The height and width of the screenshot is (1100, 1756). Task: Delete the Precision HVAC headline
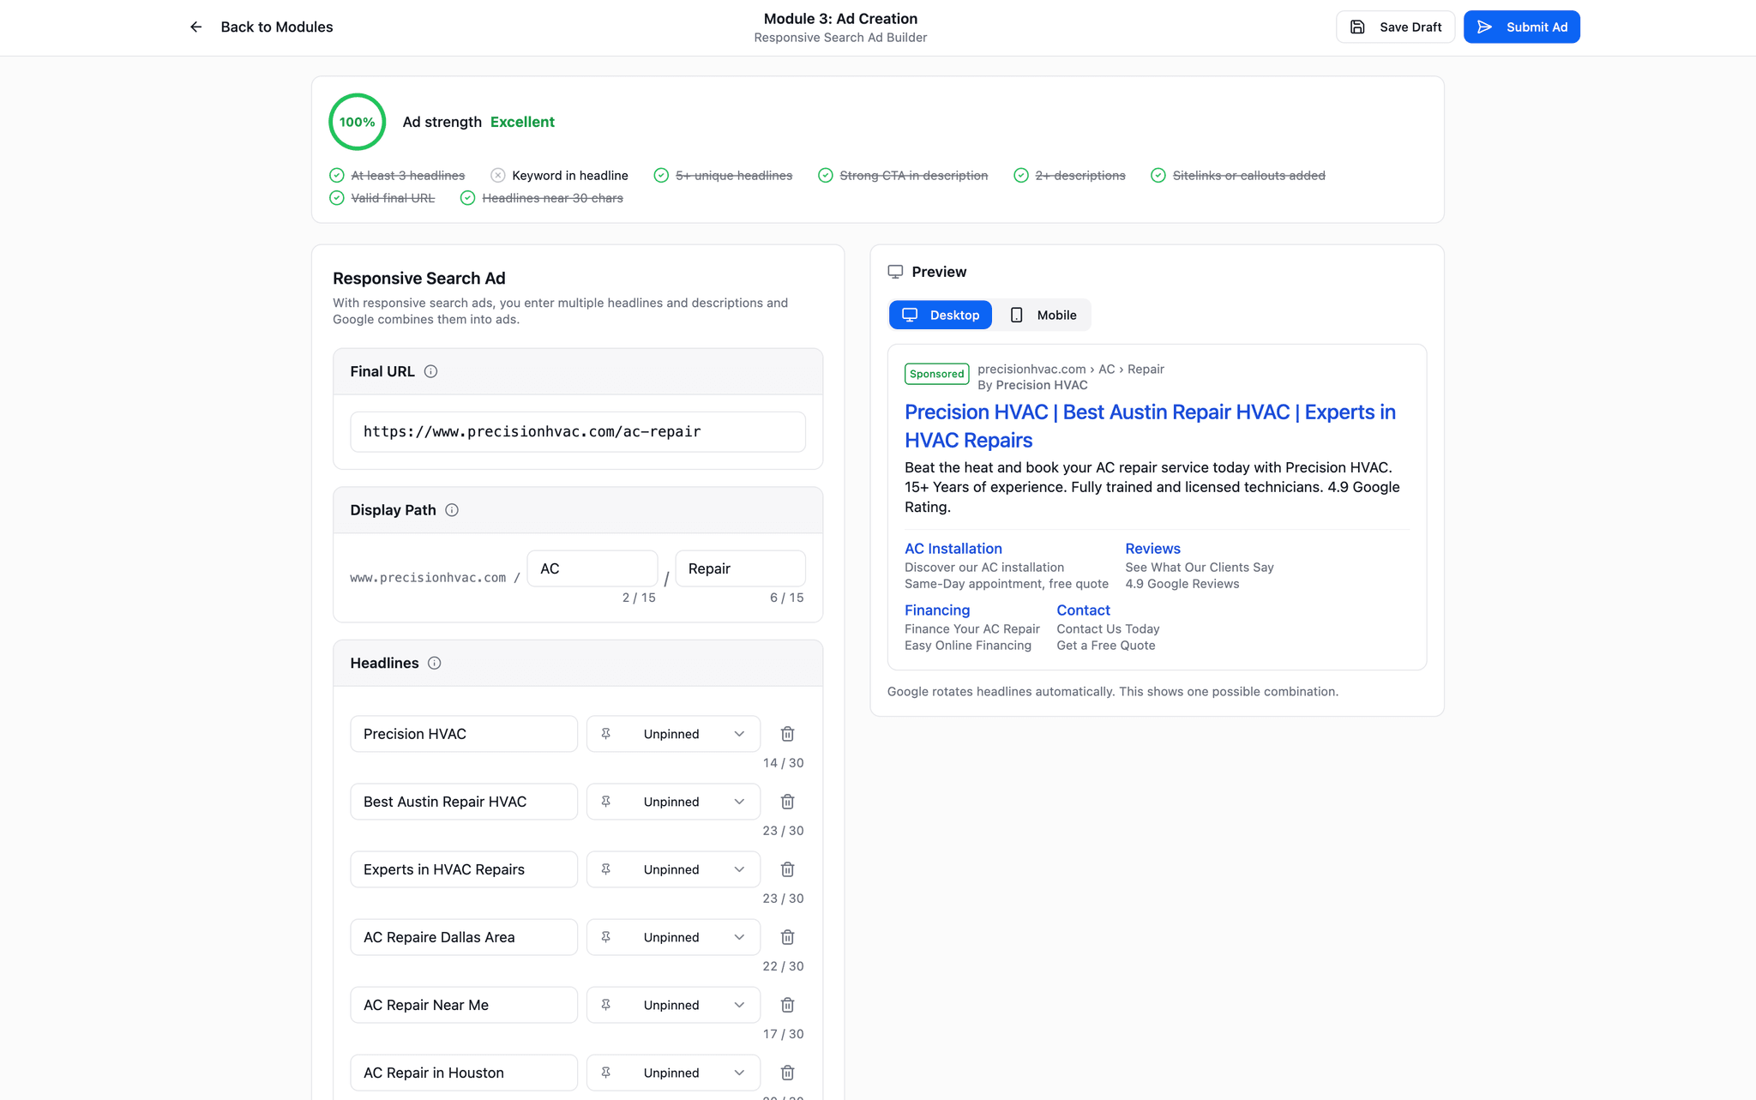tap(788, 734)
